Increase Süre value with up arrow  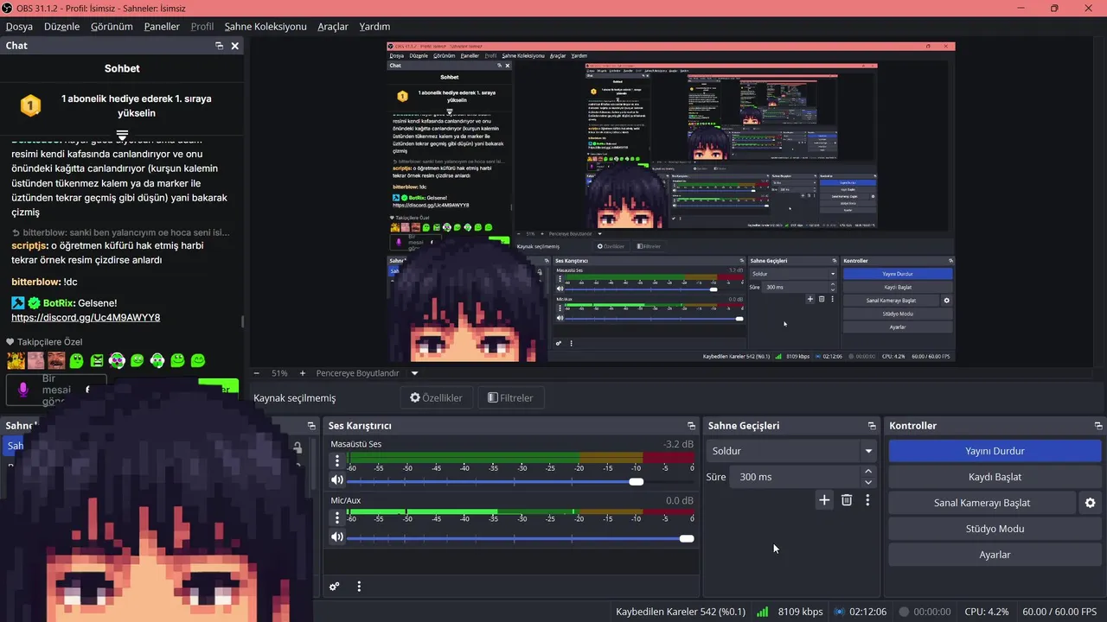868,472
